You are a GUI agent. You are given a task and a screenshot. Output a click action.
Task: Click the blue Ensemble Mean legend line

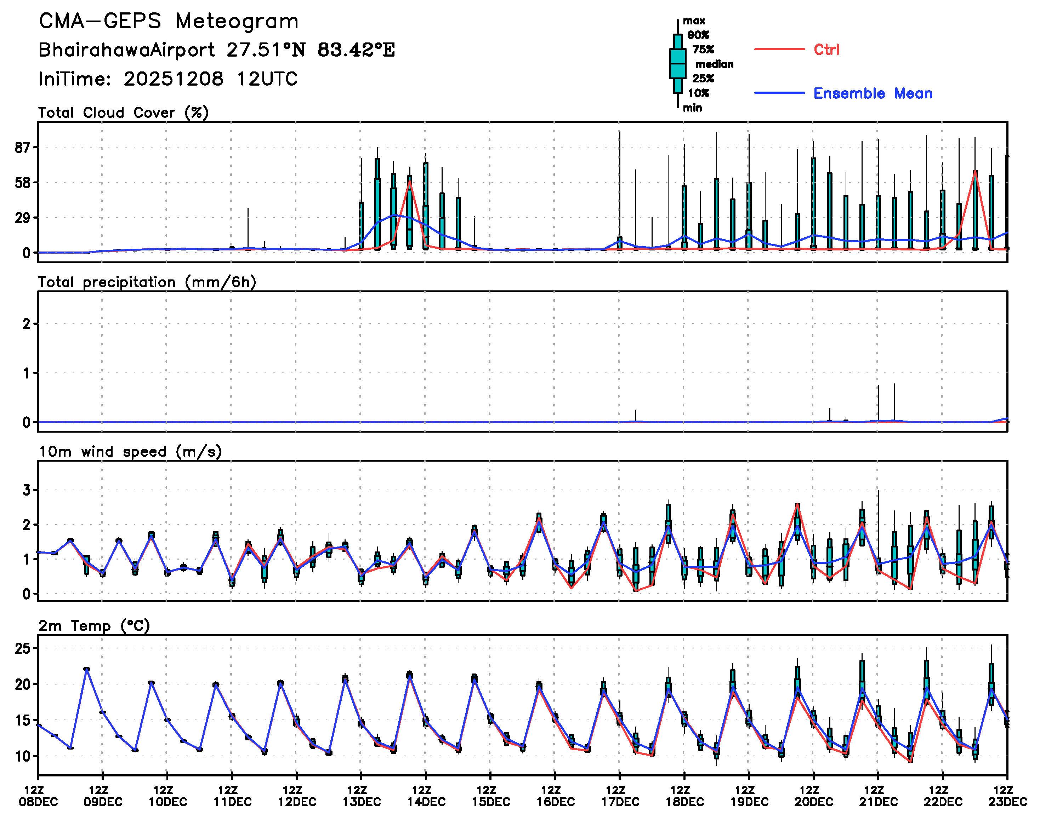click(x=779, y=93)
